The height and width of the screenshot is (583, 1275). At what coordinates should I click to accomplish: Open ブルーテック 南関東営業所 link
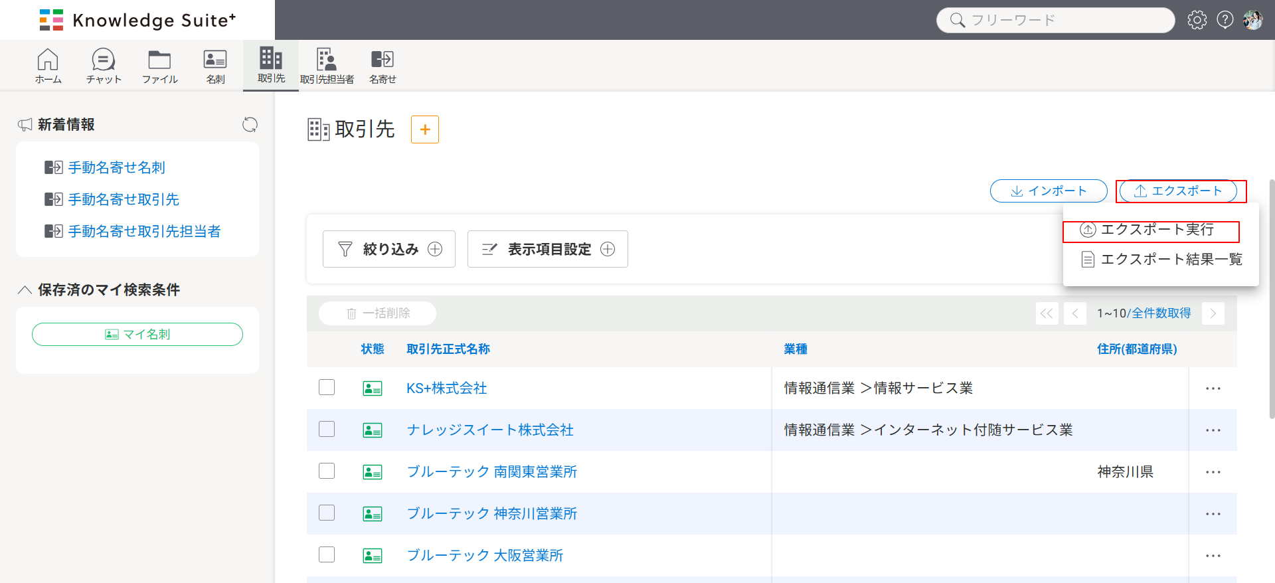click(x=492, y=472)
